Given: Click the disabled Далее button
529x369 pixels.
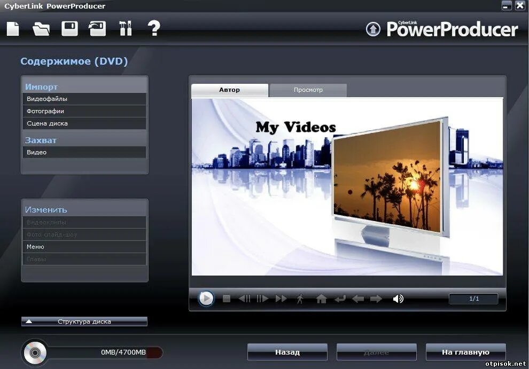Looking at the screenshot, I should click(x=377, y=352).
